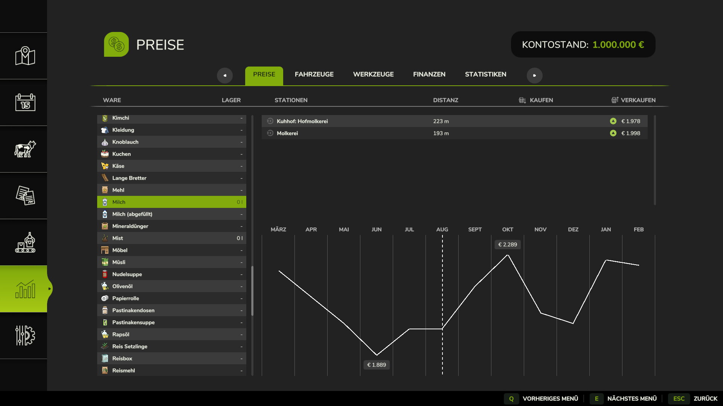
Task: Click the green Preise coin icon
Action: coord(116,44)
